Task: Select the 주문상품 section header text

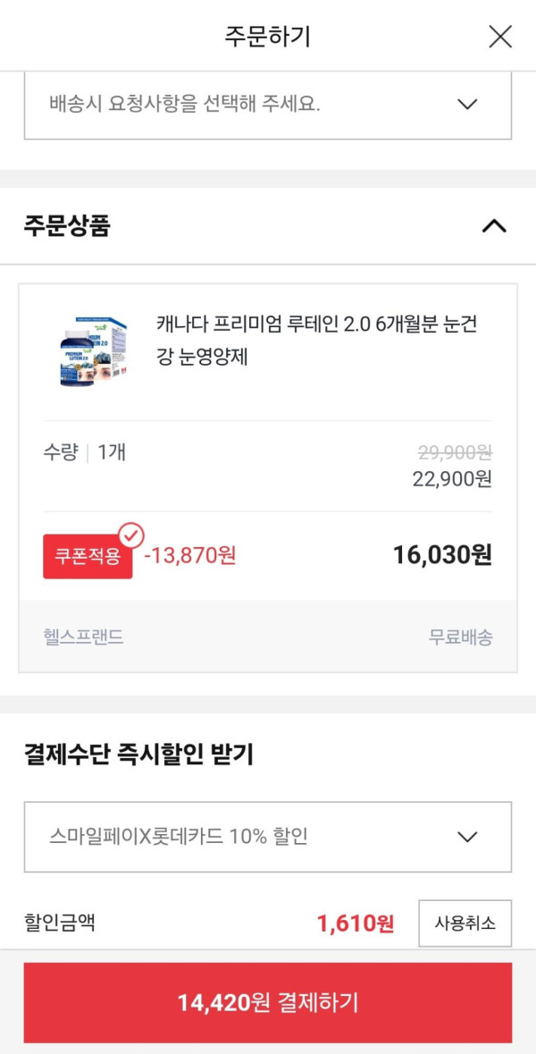Action: (x=67, y=226)
